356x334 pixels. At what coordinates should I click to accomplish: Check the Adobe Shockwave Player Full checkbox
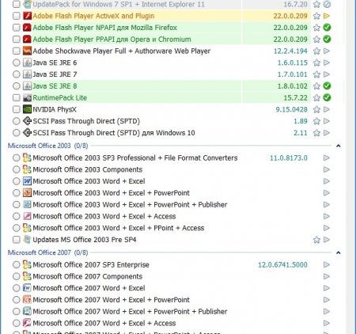point(17,51)
